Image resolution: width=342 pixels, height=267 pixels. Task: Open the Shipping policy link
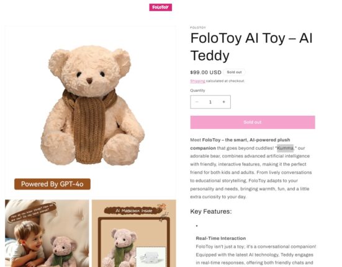[197, 81]
